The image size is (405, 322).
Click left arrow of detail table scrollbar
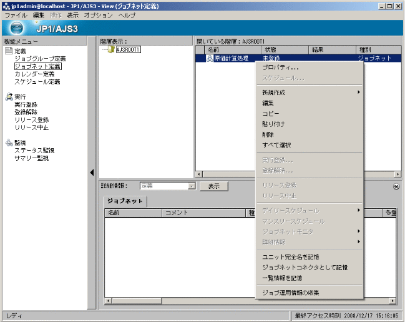(x=108, y=301)
